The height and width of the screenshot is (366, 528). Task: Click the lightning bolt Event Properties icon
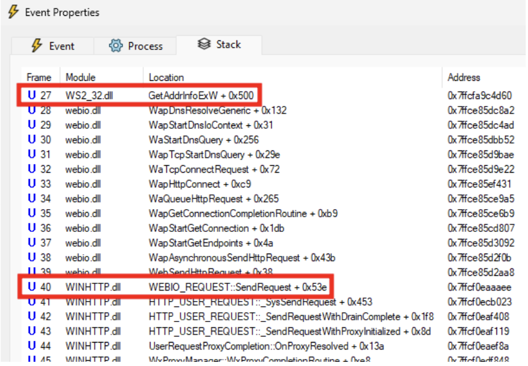pyautogui.click(x=13, y=12)
